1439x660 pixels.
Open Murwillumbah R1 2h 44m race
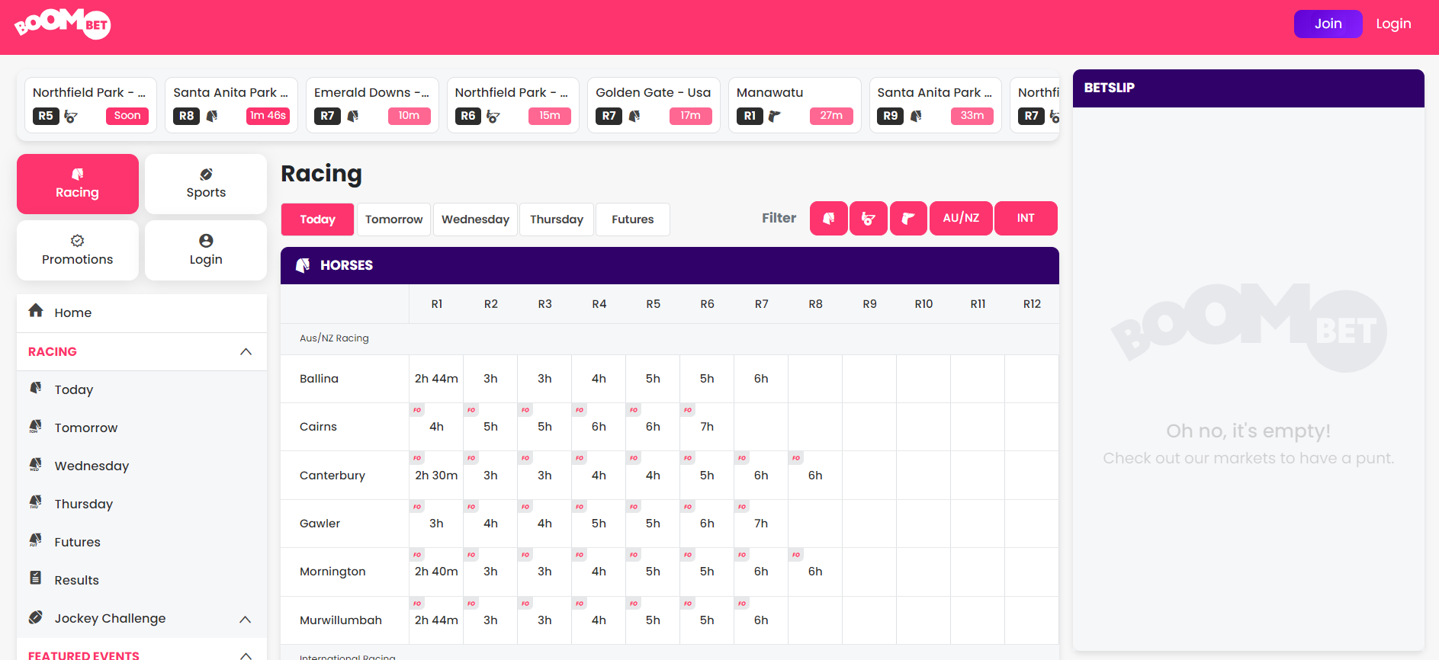(436, 620)
